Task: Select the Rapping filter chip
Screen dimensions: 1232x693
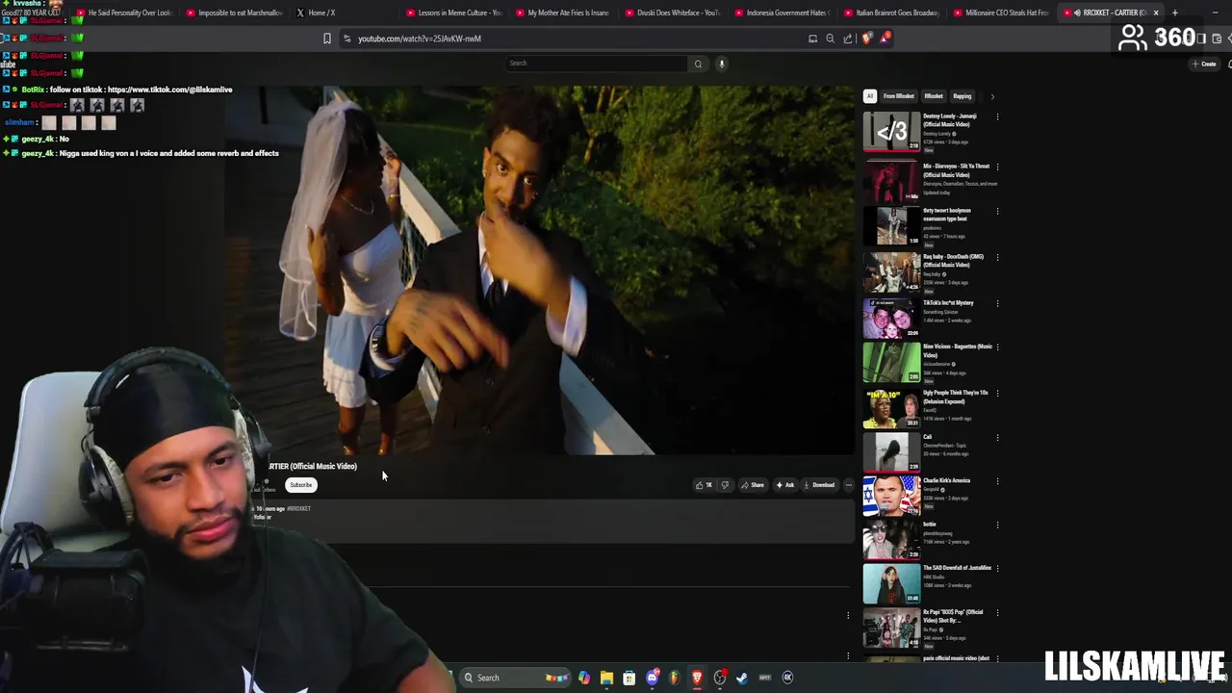Action: point(962,96)
